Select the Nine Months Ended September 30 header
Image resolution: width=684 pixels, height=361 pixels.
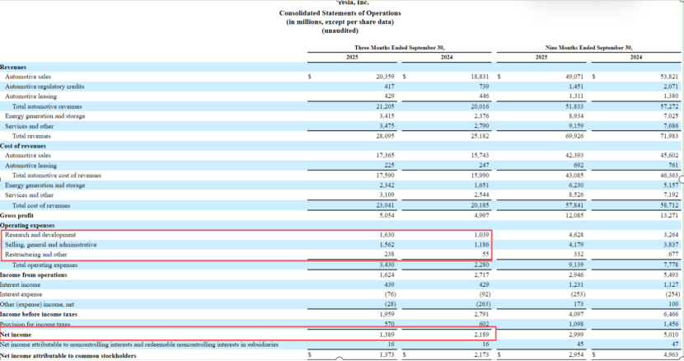click(588, 48)
